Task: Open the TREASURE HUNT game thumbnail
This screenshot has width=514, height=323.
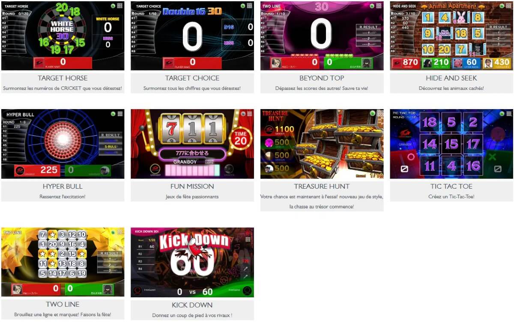Action: click(x=322, y=144)
